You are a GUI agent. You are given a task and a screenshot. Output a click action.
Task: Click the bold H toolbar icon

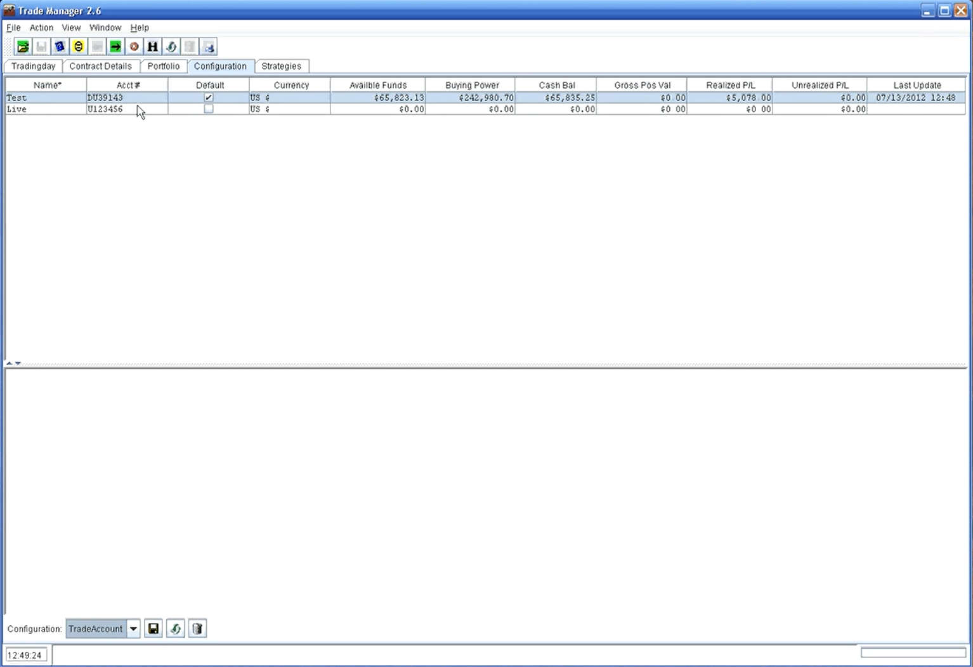click(152, 47)
